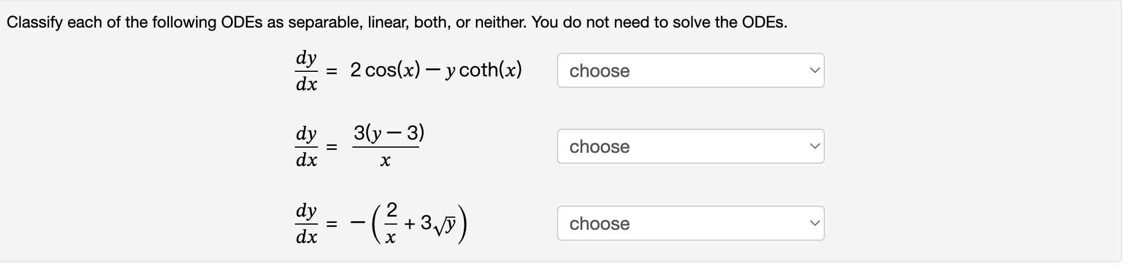1137x270 pixels.
Task: Click the 2/x term in the third equation
Action: click(x=391, y=223)
